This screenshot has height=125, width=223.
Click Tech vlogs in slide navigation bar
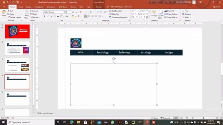[x=124, y=52]
